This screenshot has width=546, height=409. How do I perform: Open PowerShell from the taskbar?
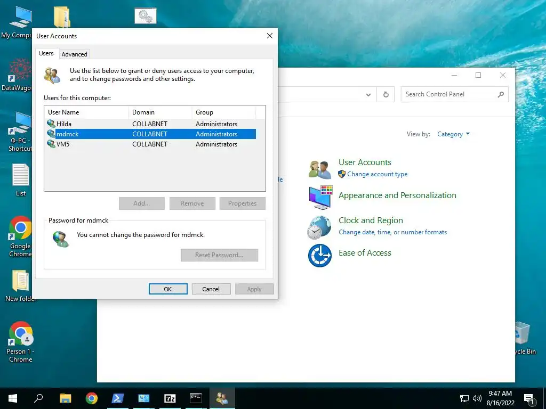tap(117, 398)
